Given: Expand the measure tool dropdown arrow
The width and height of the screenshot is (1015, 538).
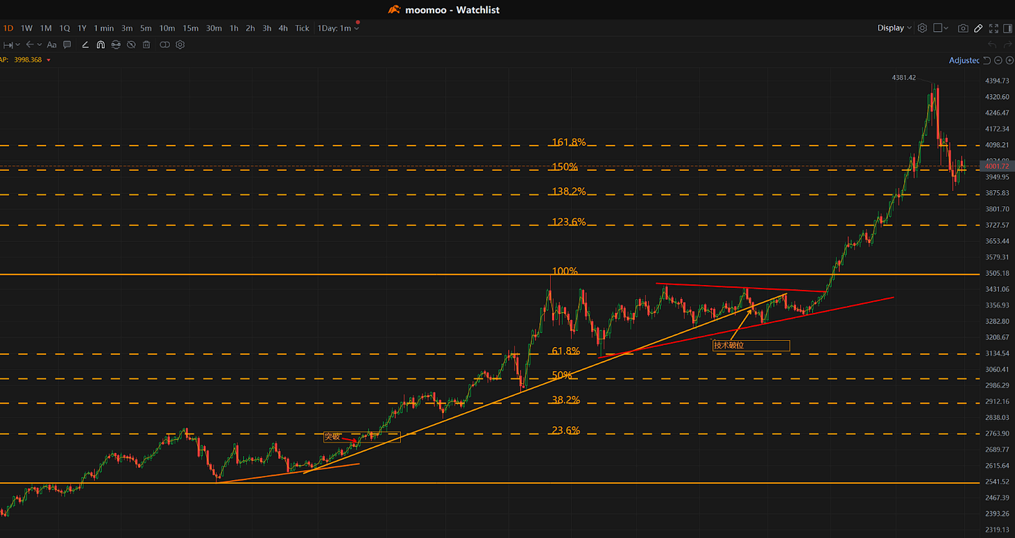Looking at the screenshot, I should tap(17, 45).
